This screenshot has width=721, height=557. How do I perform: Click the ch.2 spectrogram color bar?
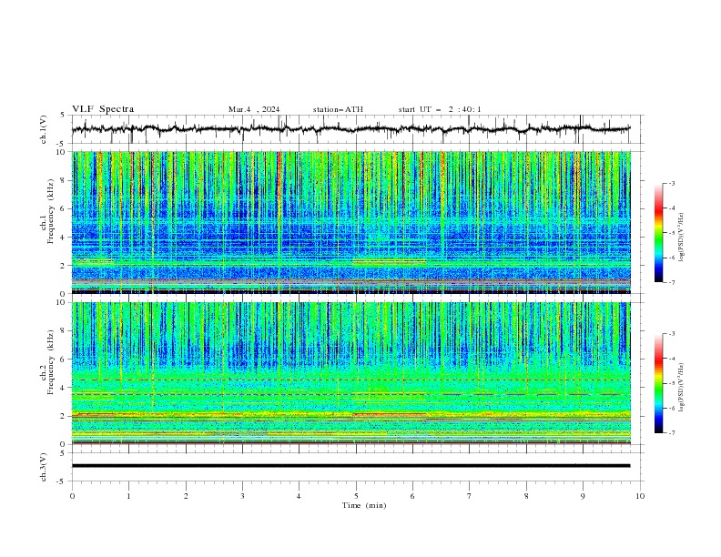(658, 383)
